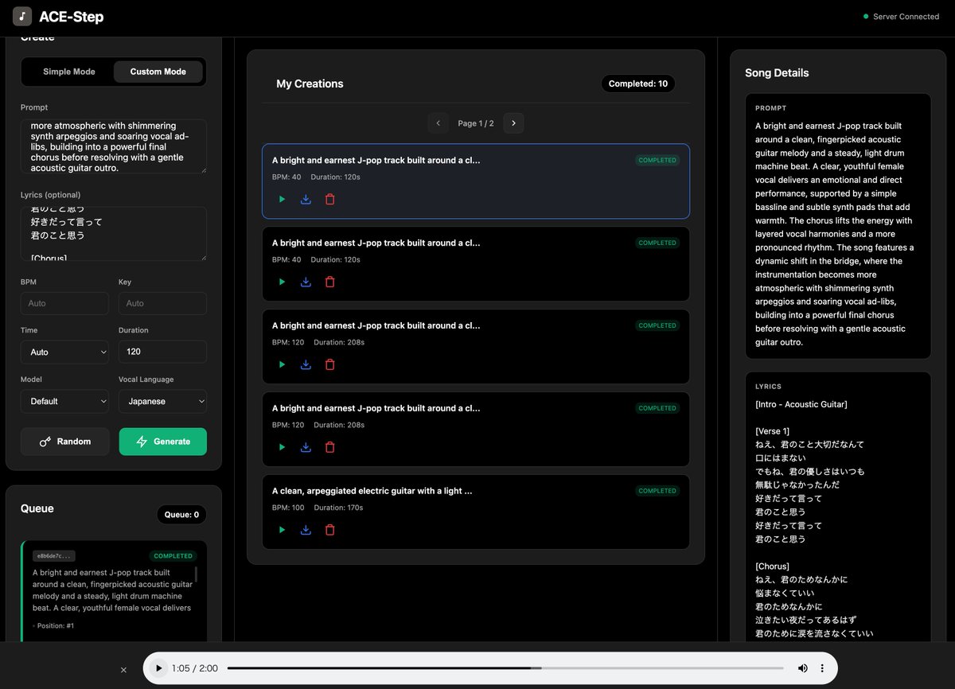
Task: Click the Key input field
Action: coord(162,303)
